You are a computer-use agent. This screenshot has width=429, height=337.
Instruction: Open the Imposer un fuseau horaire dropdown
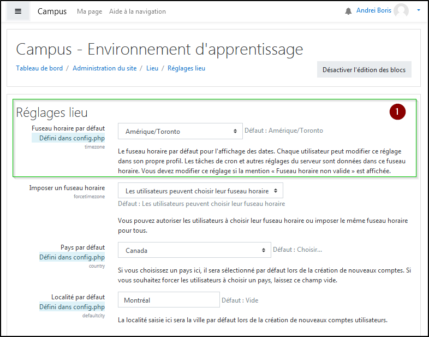tap(200, 191)
